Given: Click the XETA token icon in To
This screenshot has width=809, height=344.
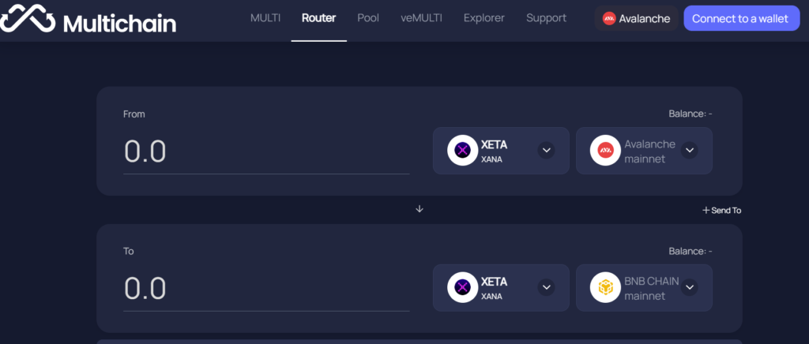Looking at the screenshot, I should pyautogui.click(x=462, y=287).
